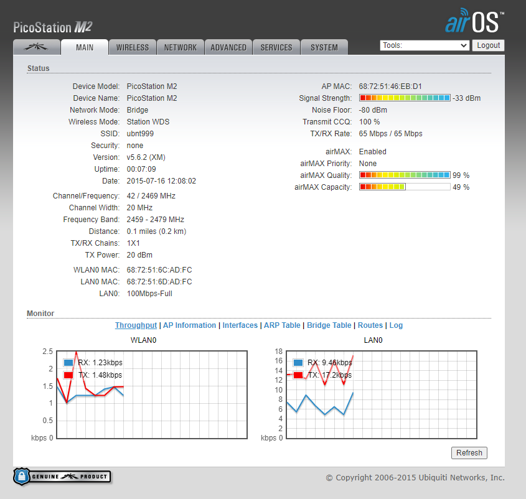Image resolution: width=526 pixels, height=499 pixels.
Task: Click the signal reading -33 dBm
Action: pyautogui.click(x=467, y=98)
